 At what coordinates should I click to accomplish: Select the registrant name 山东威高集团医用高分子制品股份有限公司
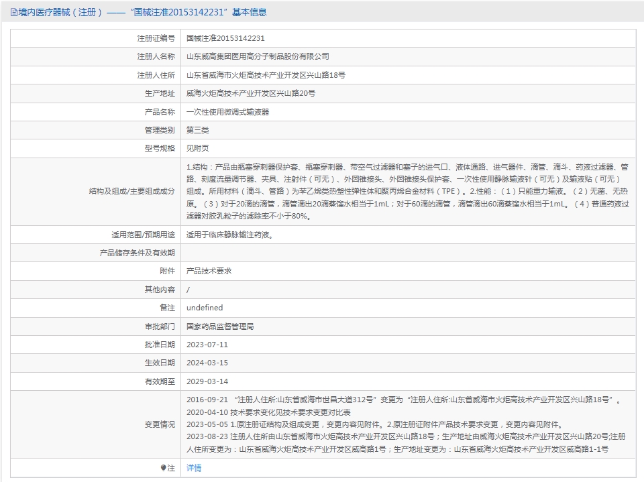tap(258, 57)
